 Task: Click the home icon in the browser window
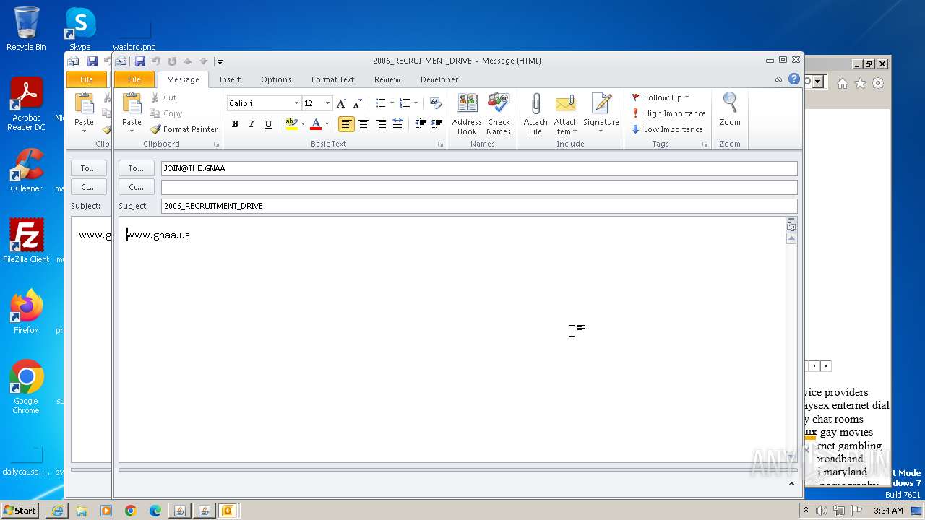pyautogui.click(x=843, y=84)
